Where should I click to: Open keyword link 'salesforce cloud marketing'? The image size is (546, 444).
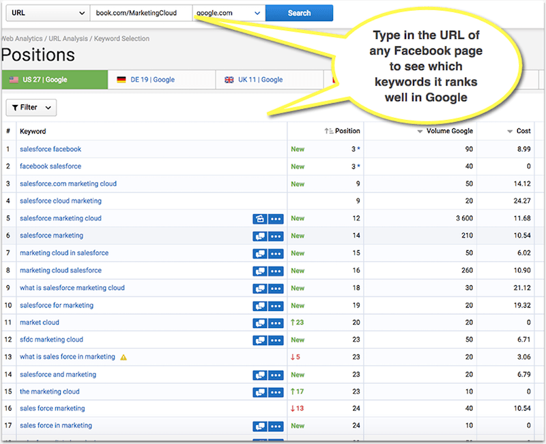61,201
